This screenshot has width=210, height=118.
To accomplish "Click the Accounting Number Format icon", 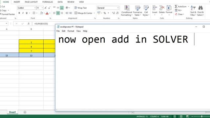I will (x=99, y=13).
